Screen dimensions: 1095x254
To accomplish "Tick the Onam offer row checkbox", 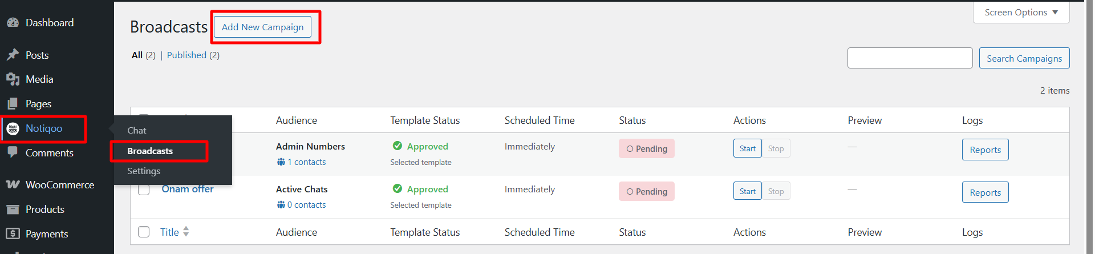I will pyautogui.click(x=144, y=190).
